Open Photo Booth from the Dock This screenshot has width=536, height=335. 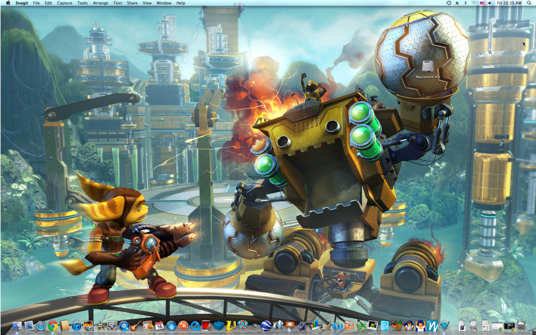click(x=207, y=326)
